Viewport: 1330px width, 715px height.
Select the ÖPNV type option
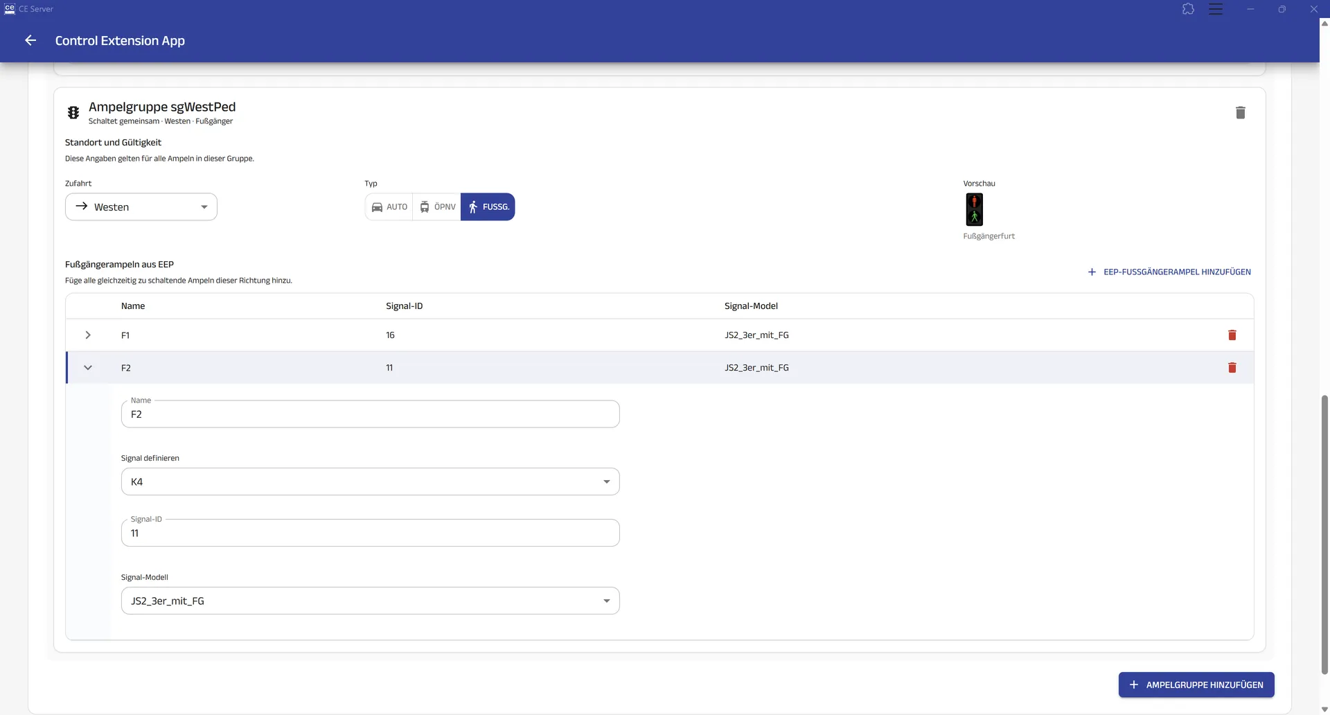click(x=437, y=207)
